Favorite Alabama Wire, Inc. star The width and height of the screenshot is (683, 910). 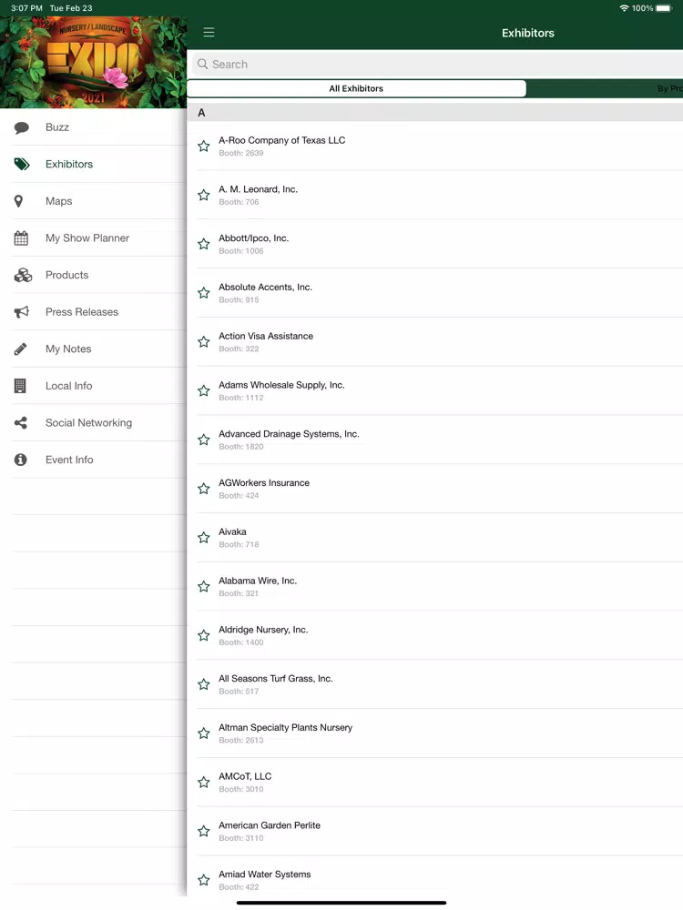[x=203, y=587]
